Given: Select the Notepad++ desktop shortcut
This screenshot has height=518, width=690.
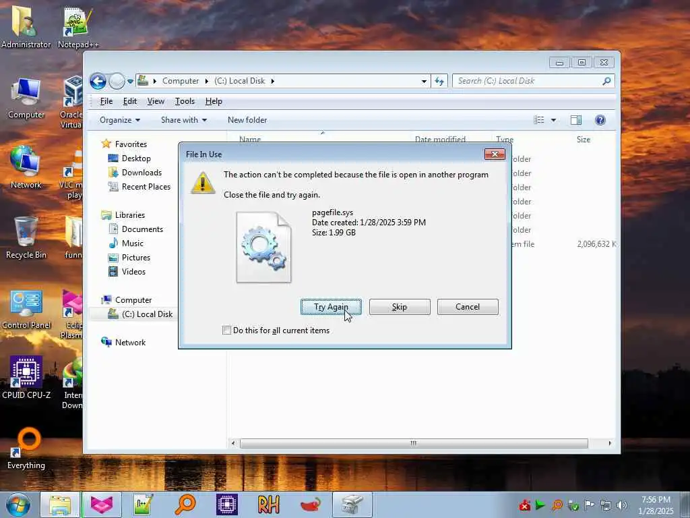Looking at the screenshot, I should [78, 27].
